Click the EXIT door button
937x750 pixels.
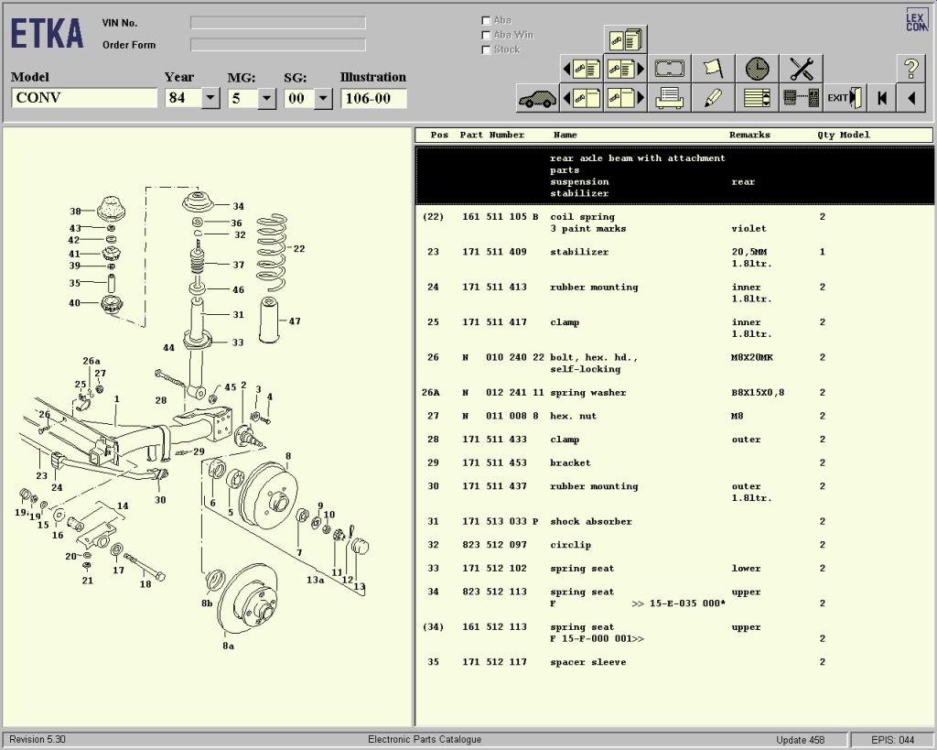(x=845, y=98)
